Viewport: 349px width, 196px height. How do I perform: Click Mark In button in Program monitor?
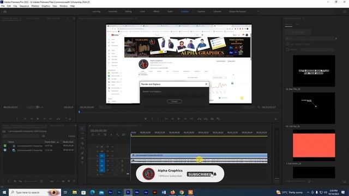point(152,119)
